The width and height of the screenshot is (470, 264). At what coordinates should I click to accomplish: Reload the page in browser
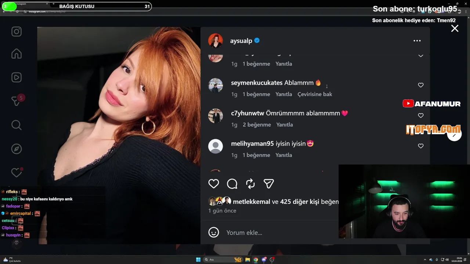tap(17, 12)
